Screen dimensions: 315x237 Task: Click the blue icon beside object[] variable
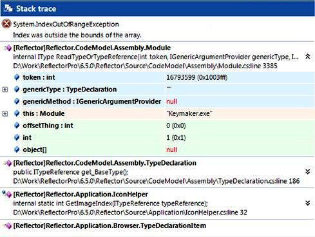tap(17, 149)
